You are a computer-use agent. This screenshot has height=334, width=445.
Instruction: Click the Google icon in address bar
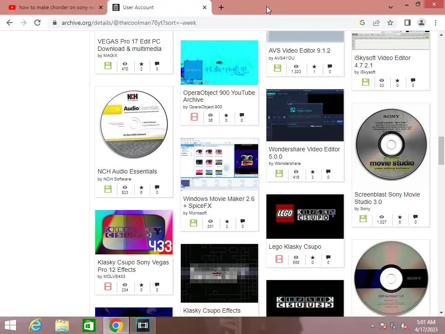click(362, 23)
